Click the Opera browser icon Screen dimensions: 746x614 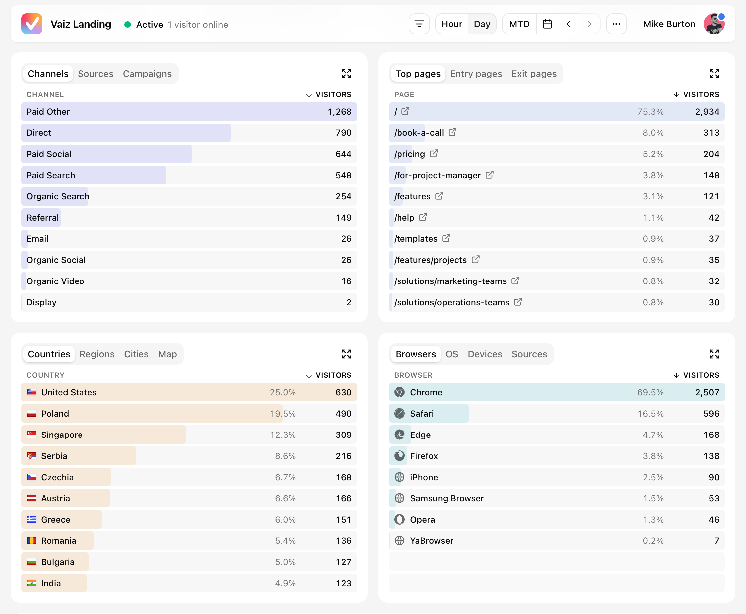click(400, 520)
